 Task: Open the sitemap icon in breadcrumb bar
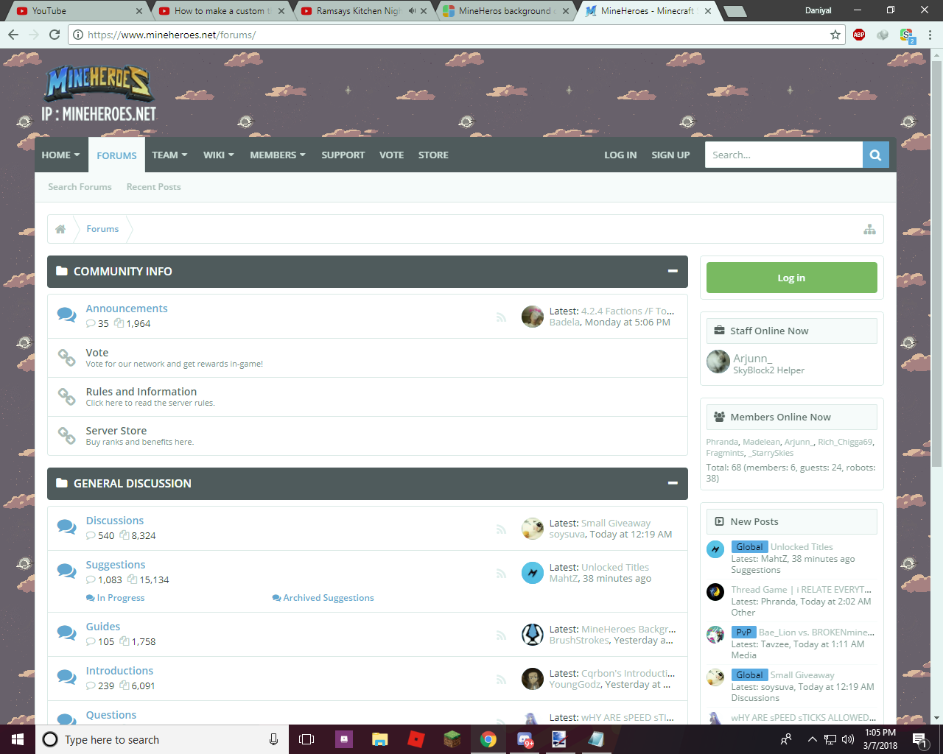tap(869, 229)
